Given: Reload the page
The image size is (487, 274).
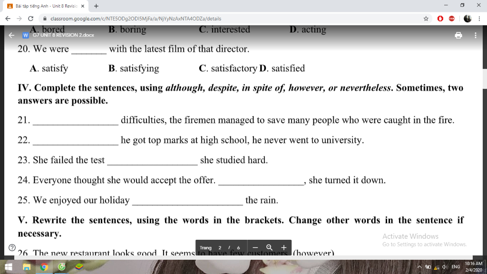Looking at the screenshot, I should (x=30, y=19).
